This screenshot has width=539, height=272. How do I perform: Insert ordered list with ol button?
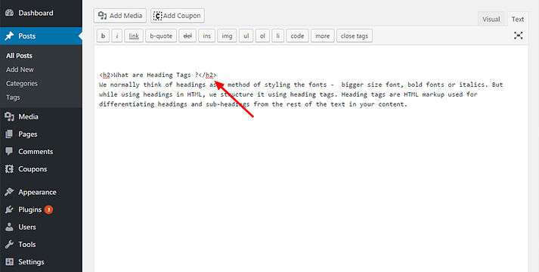click(262, 36)
